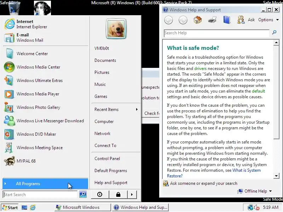Viewport: 283px width, 212px height.
Task: Click the Start button
Action: point(10,207)
